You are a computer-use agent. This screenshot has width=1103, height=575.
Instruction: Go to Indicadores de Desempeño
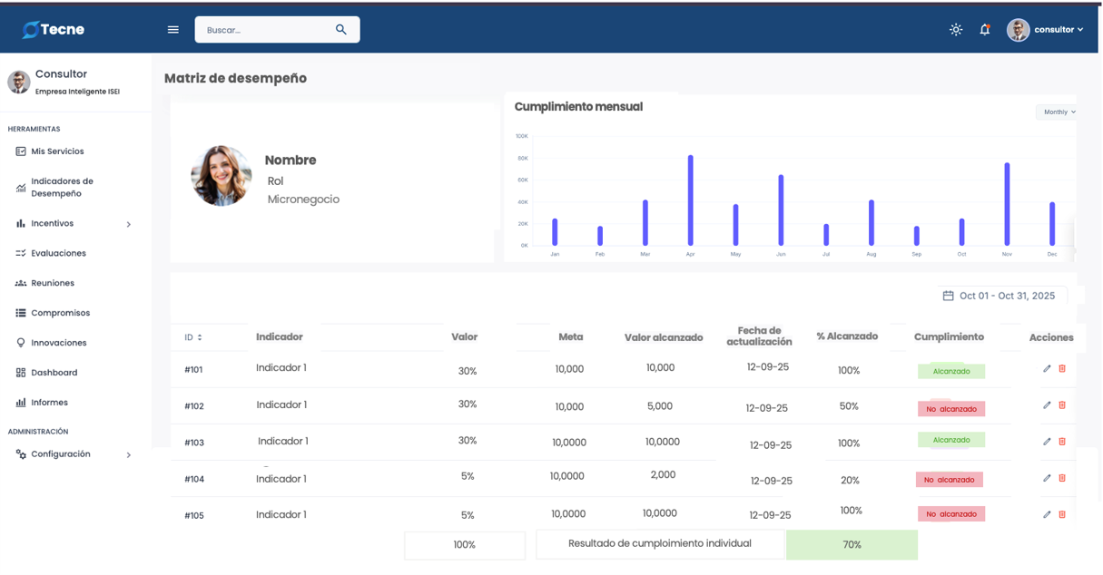62,188
